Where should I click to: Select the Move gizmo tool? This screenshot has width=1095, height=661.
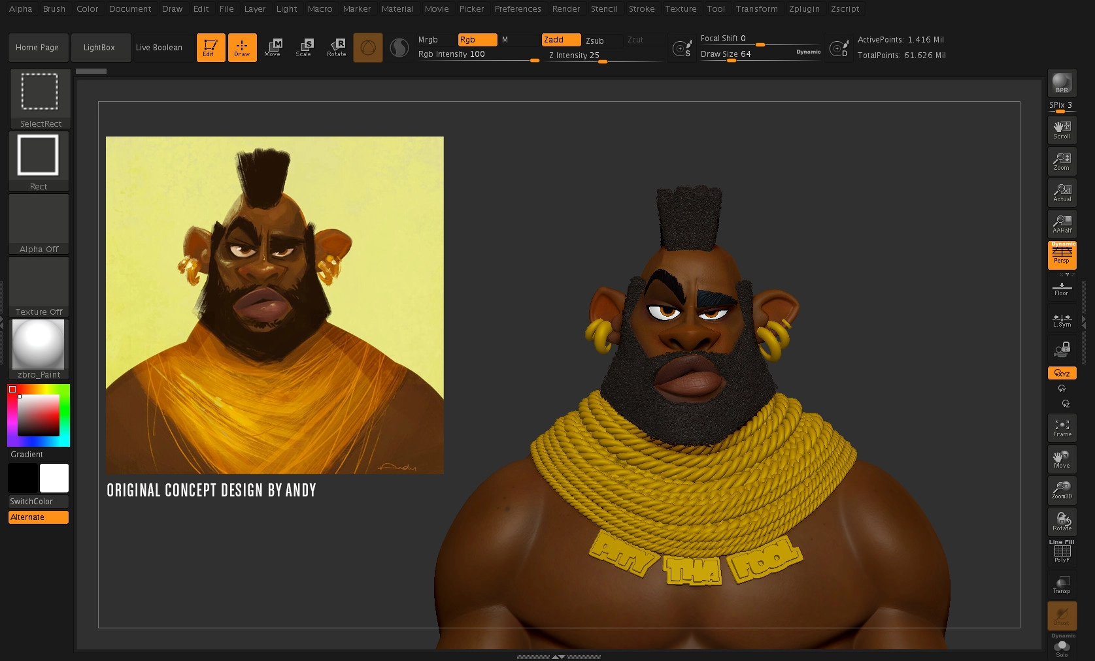(273, 47)
